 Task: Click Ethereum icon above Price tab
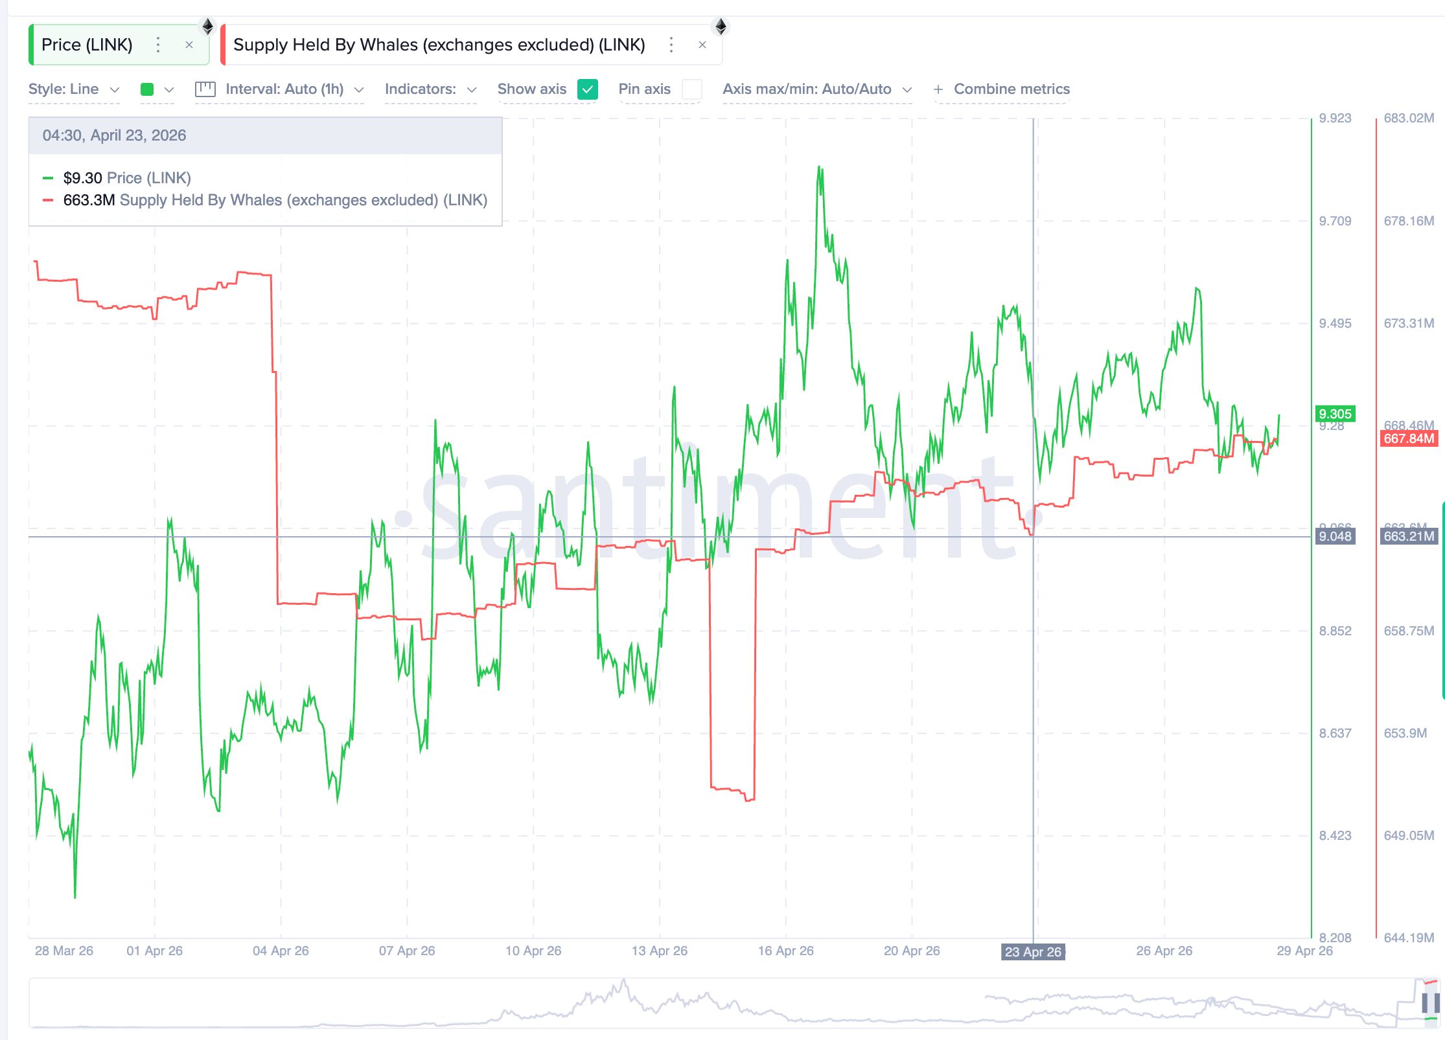pyautogui.click(x=207, y=27)
